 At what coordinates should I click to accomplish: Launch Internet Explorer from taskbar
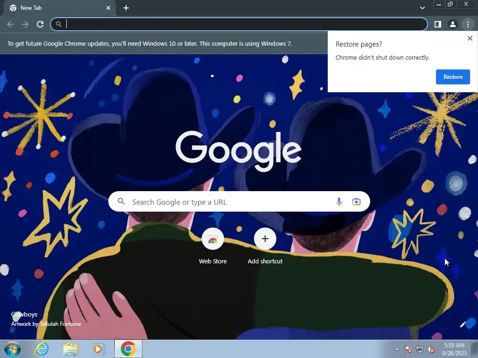(42, 349)
